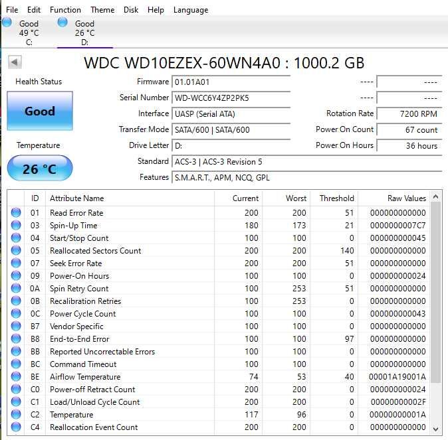Viewport: 448px width, 440px height.
Task: Click the Drive Letter field
Action: [x=231, y=146]
